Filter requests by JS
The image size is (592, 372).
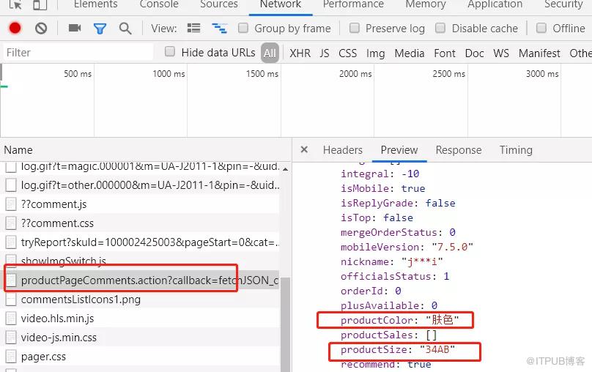pyautogui.click(x=325, y=53)
